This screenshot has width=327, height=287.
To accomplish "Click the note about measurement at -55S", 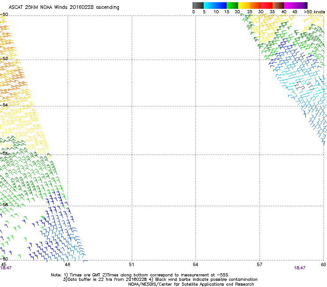I will pos(165,275).
